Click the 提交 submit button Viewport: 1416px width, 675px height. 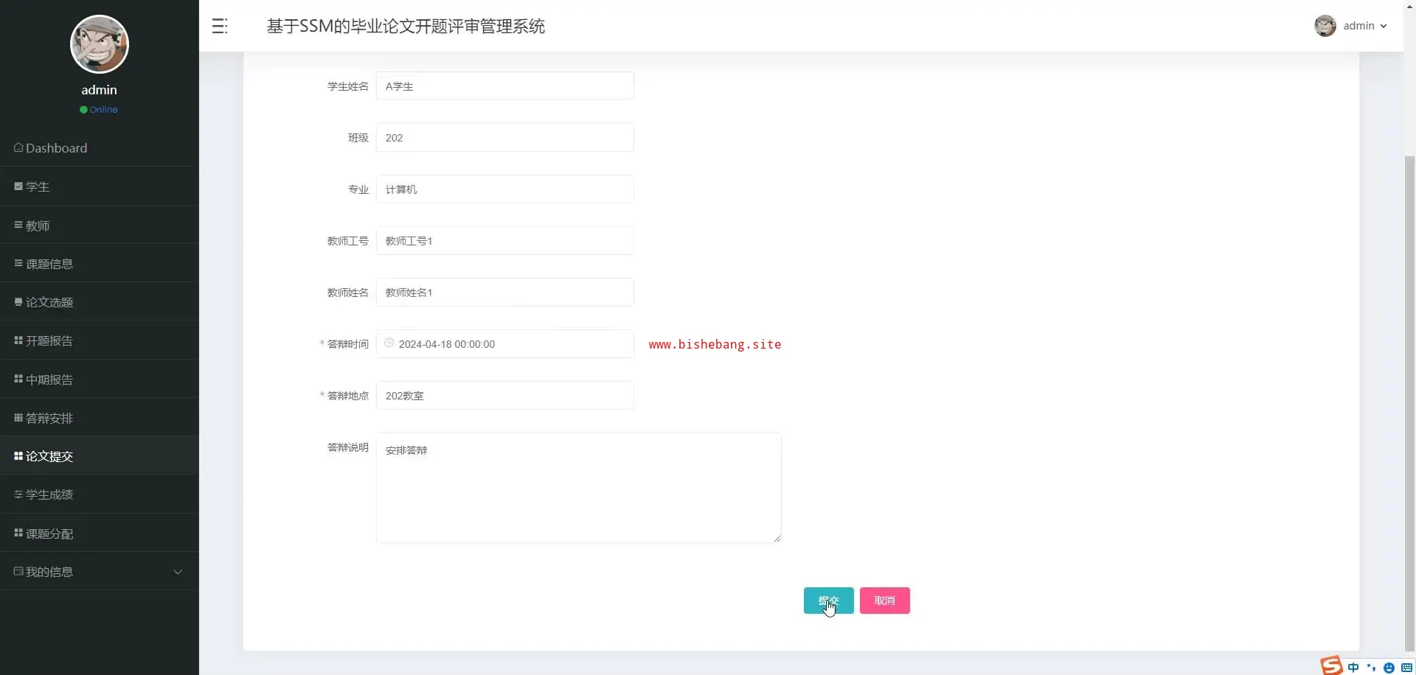[x=829, y=601]
